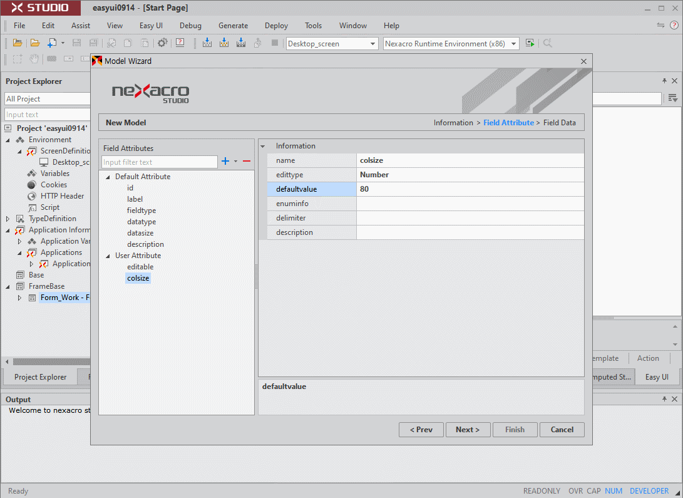Click the Next button in wizard
The image size is (683, 498).
[x=467, y=430]
